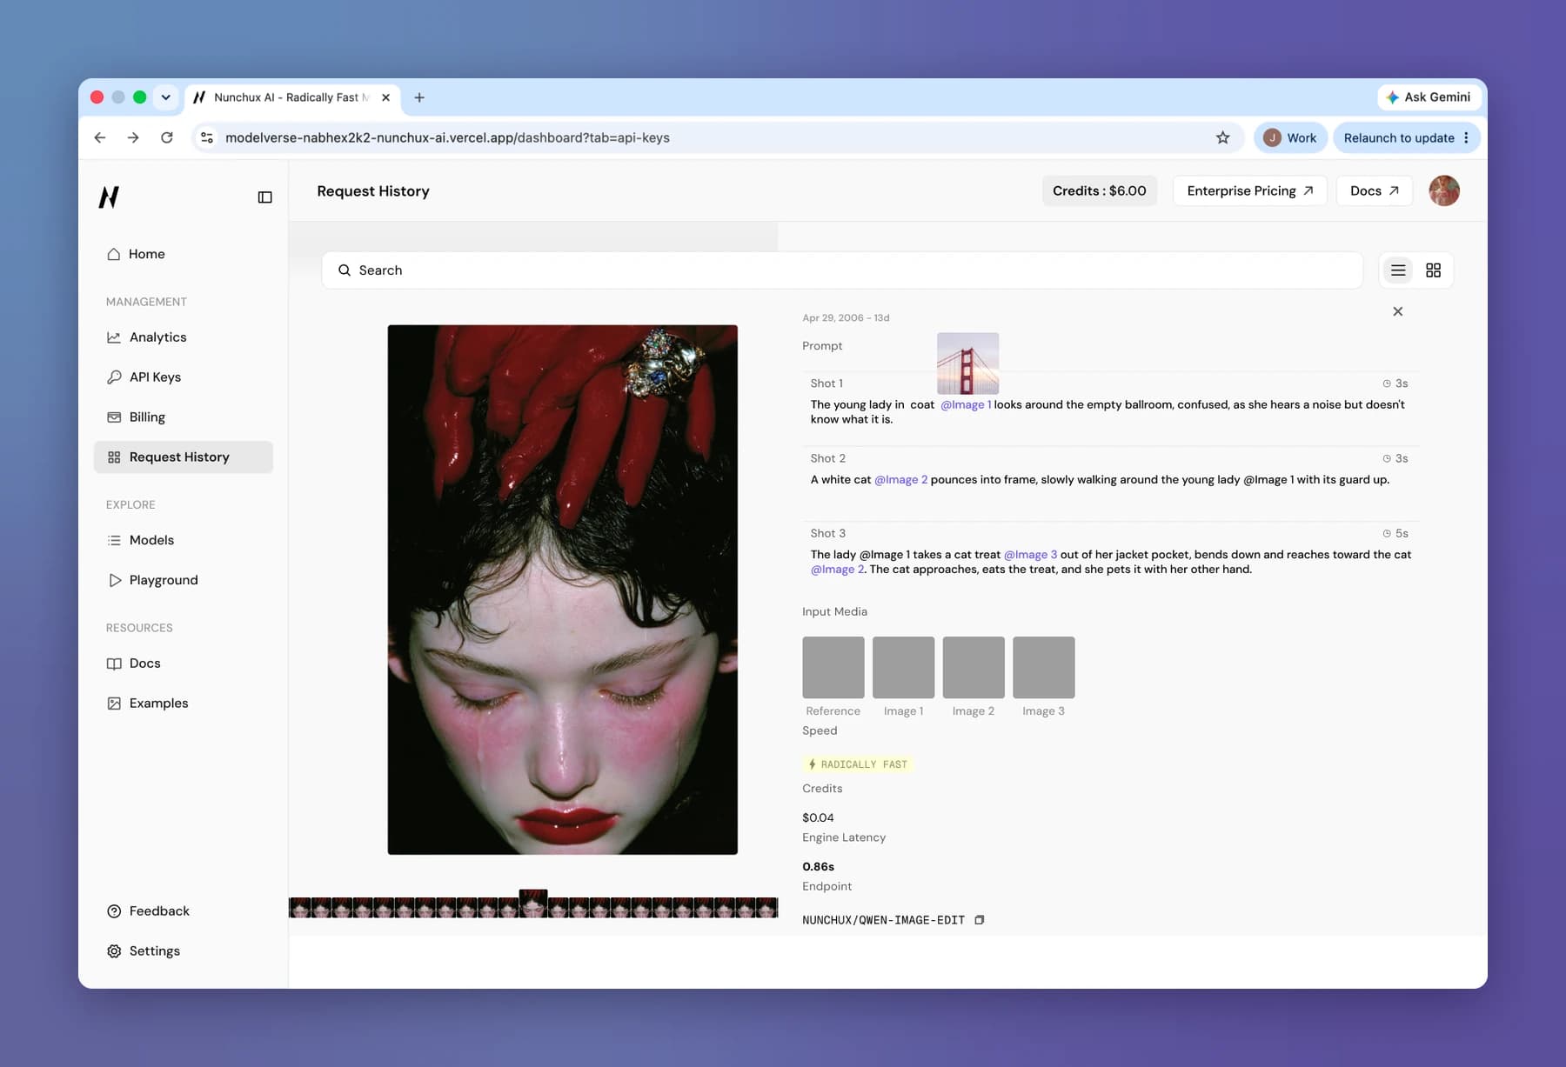Viewport: 1566px width, 1067px height.
Task: Open a new browser tab
Action: pyautogui.click(x=419, y=97)
